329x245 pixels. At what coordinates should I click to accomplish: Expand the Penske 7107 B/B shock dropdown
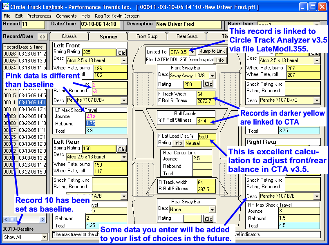point(317,196)
